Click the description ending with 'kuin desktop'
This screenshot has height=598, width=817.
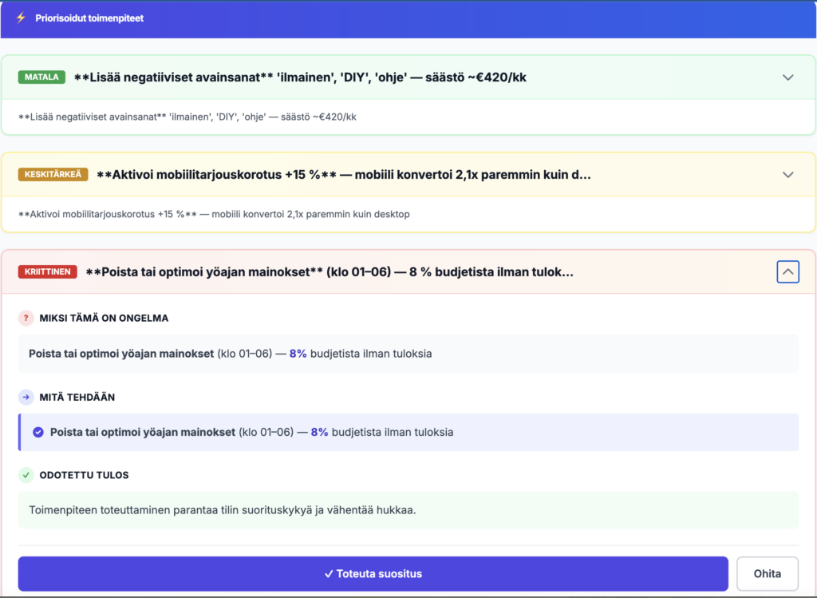[x=214, y=214]
